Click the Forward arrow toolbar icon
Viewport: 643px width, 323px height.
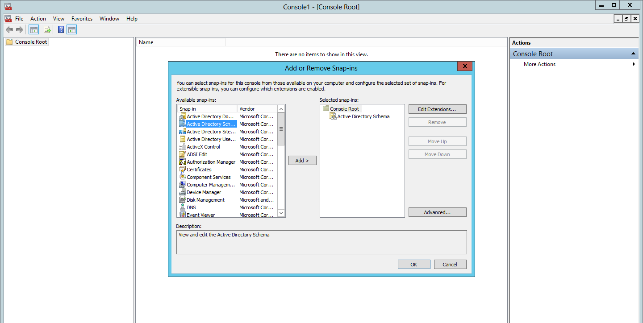pos(19,29)
